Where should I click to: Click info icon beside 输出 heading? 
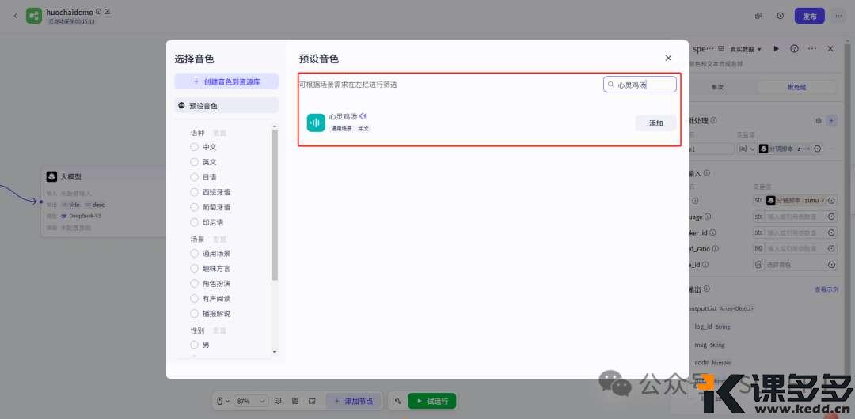[x=707, y=289]
